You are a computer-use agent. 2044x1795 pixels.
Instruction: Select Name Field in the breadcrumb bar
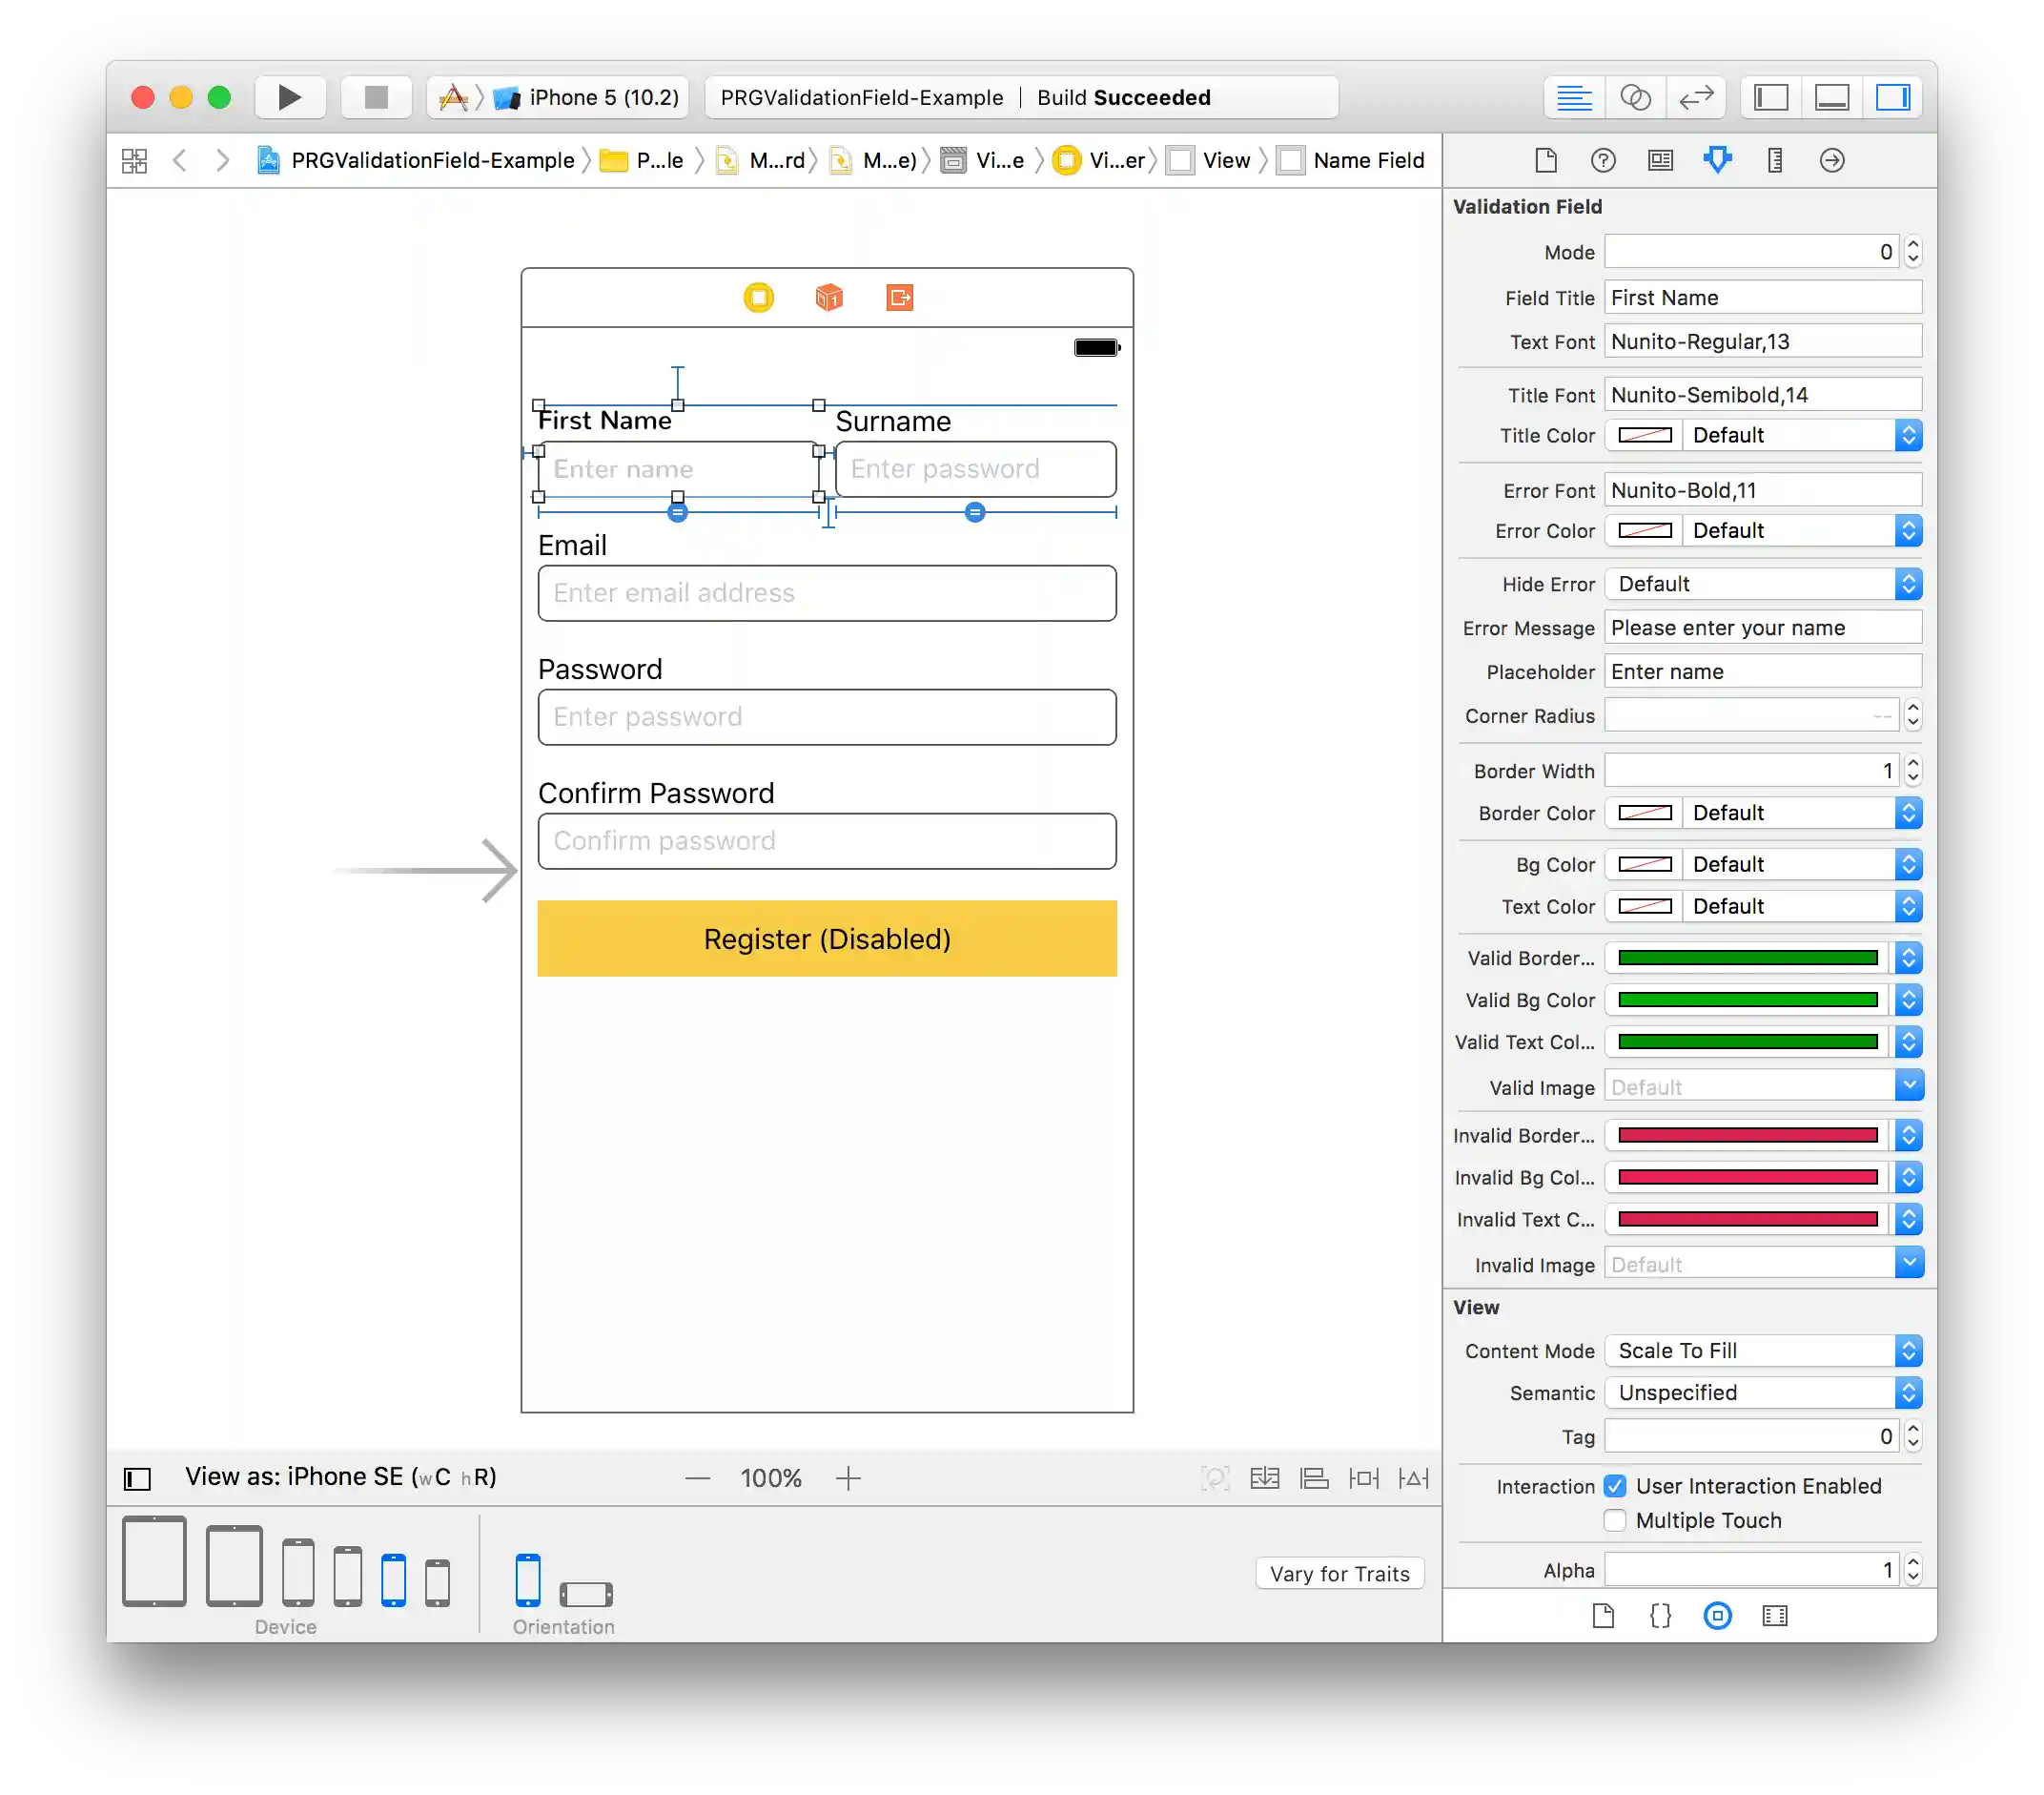pyautogui.click(x=1367, y=160)
